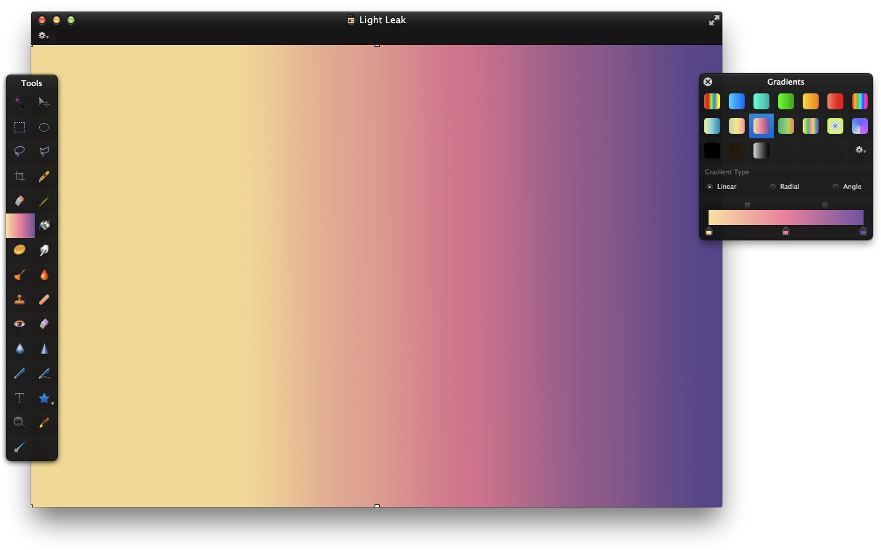Select the Crop tool
881x550 pixels.
[20, 177]
